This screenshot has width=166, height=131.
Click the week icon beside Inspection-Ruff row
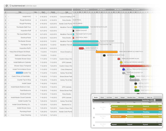click(94, 117)
